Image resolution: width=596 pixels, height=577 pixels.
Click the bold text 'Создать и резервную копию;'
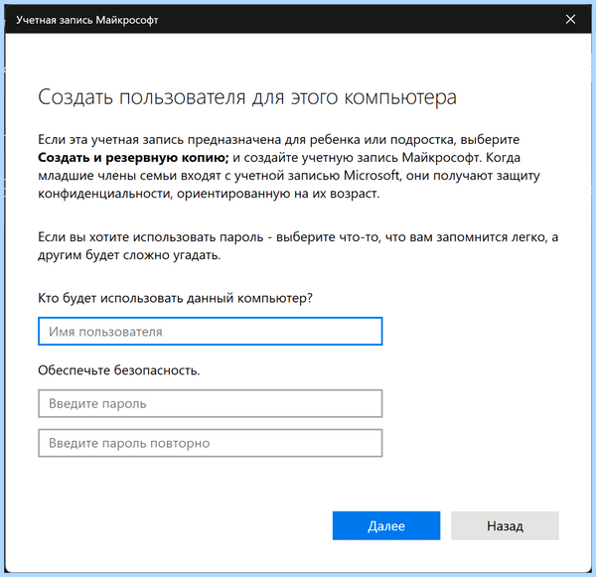(x=133, y=157)
